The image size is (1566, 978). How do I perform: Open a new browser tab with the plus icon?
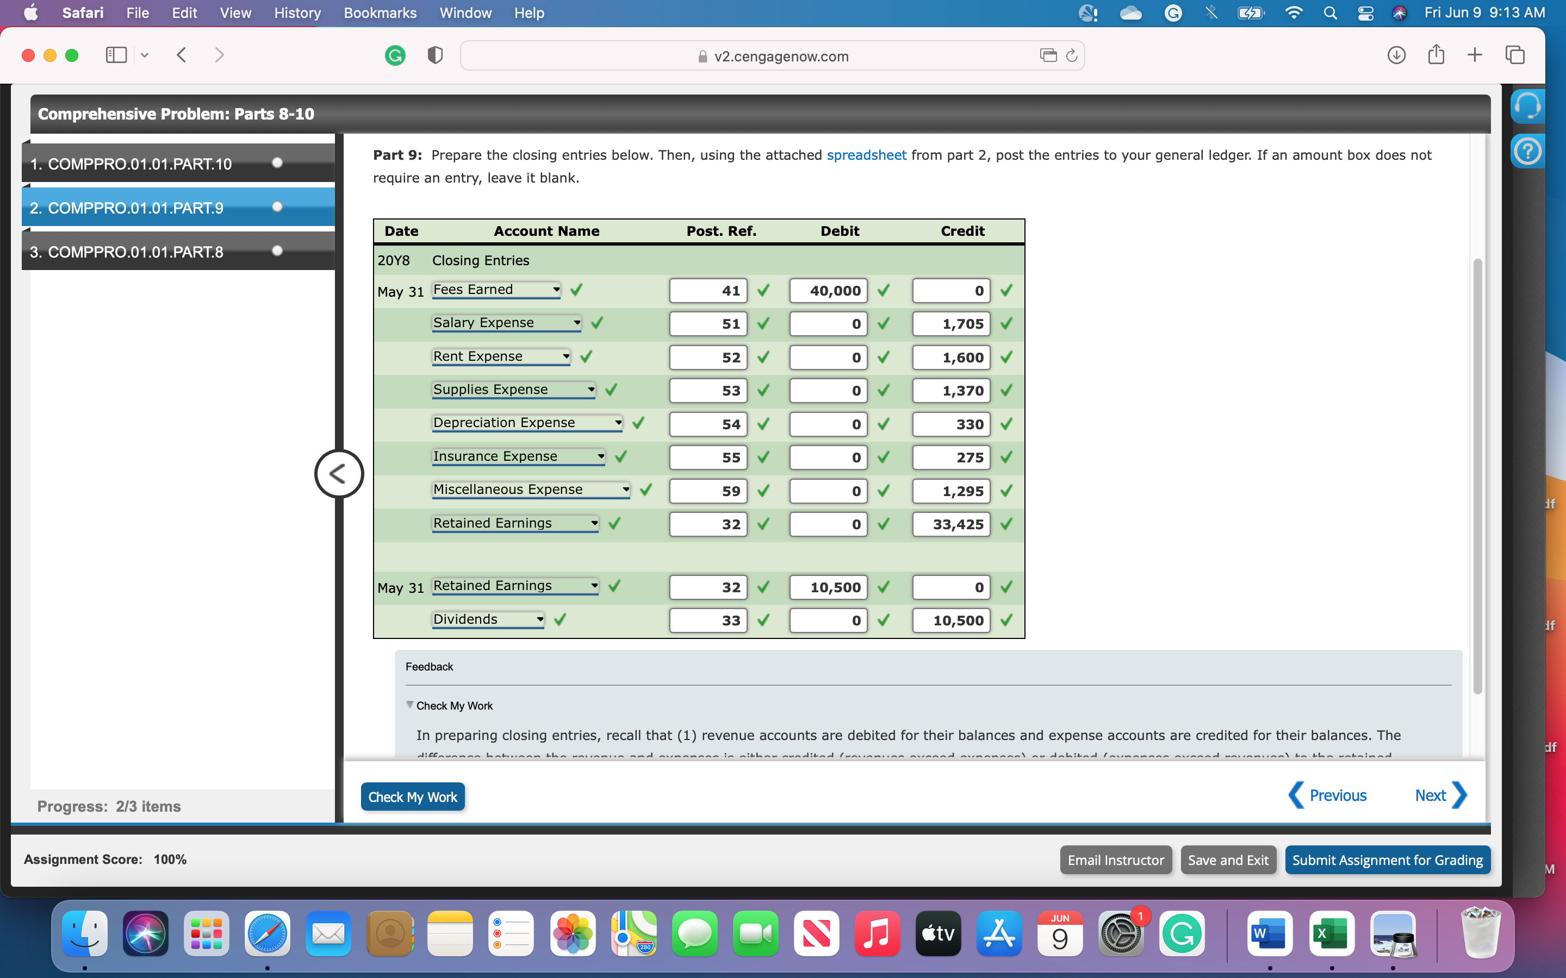coord(1475,55)
